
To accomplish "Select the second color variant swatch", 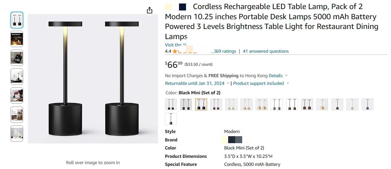I will pyautogui.click(x=186, y=104).
